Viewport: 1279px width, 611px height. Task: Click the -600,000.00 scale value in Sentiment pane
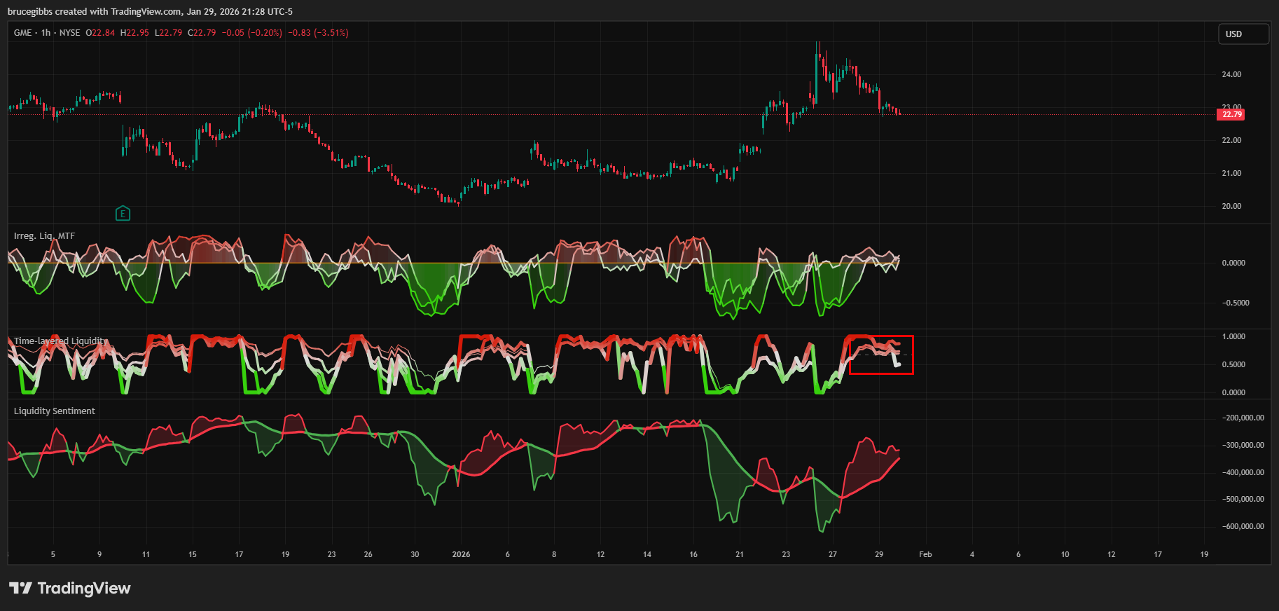point(1243,526)
